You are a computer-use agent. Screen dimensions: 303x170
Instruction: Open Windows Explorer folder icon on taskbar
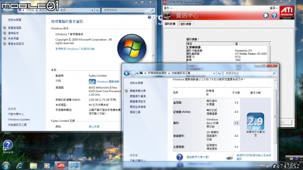(34, 166)
